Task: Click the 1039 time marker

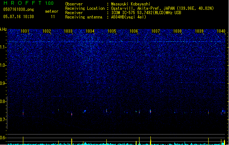Action: pos(199,31)
